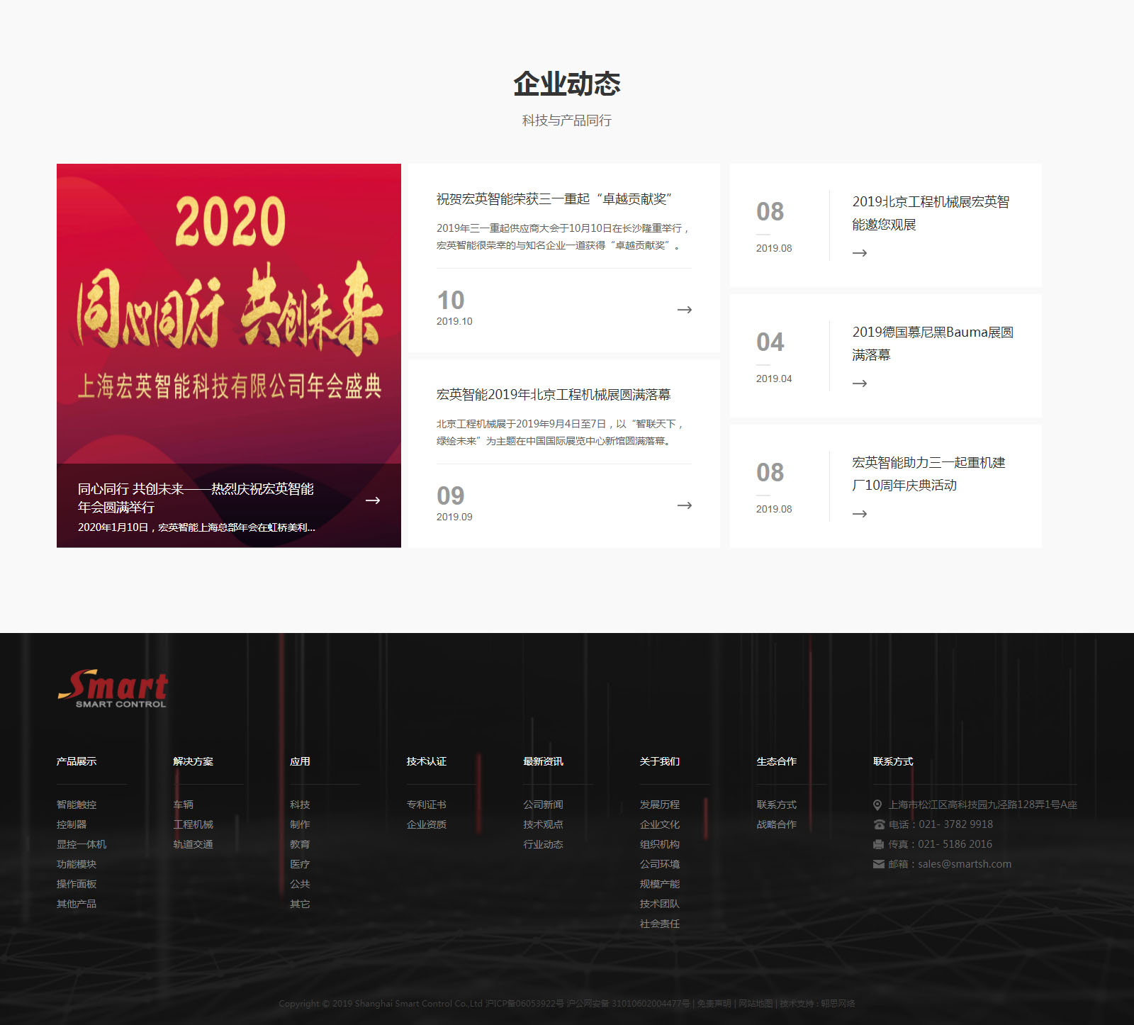Click the arrow on the 2020 annual meeting banner
Viewport: 1134px width, 1025px height.
373,500
